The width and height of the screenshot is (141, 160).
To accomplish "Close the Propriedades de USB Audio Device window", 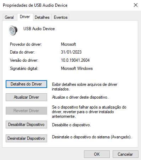I will point(136,5).
